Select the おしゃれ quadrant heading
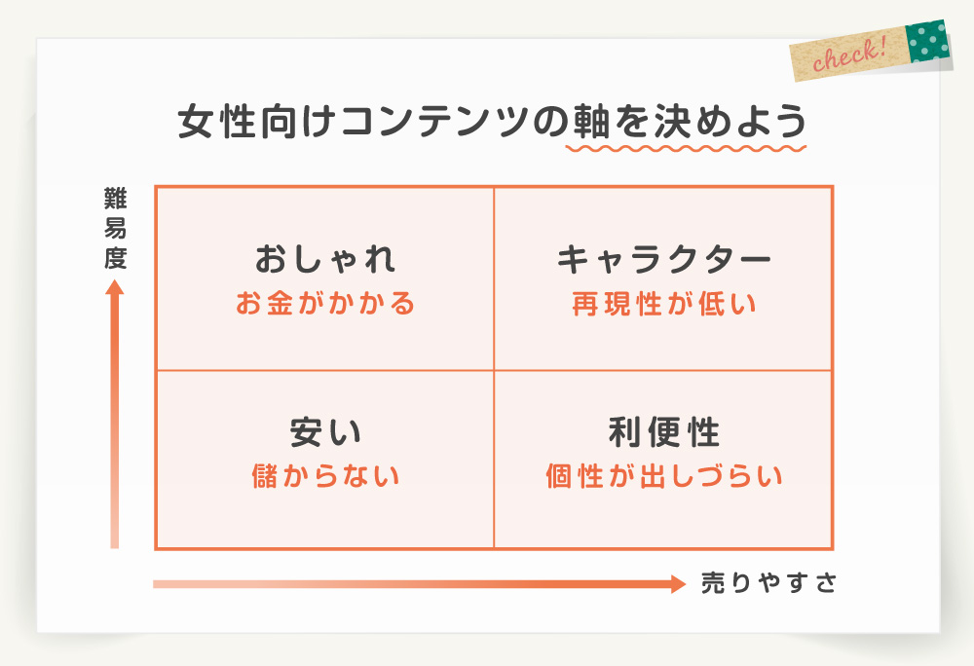 pos(325,259)
